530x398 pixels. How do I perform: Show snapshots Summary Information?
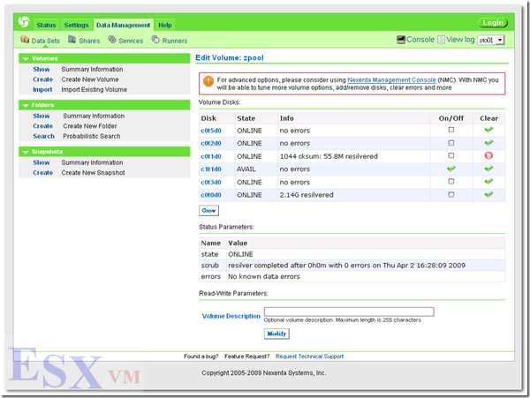coord(42,162)
